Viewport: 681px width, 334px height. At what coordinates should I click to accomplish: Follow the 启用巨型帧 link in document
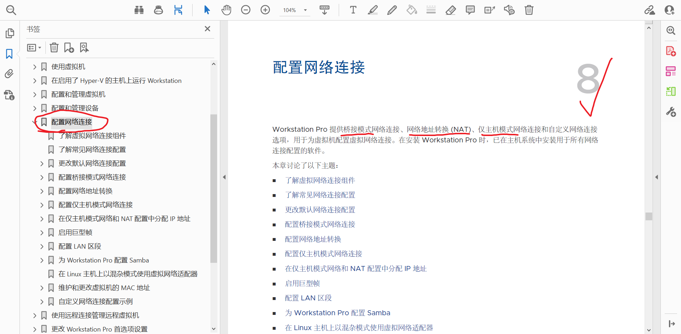(x=303, y=283)
